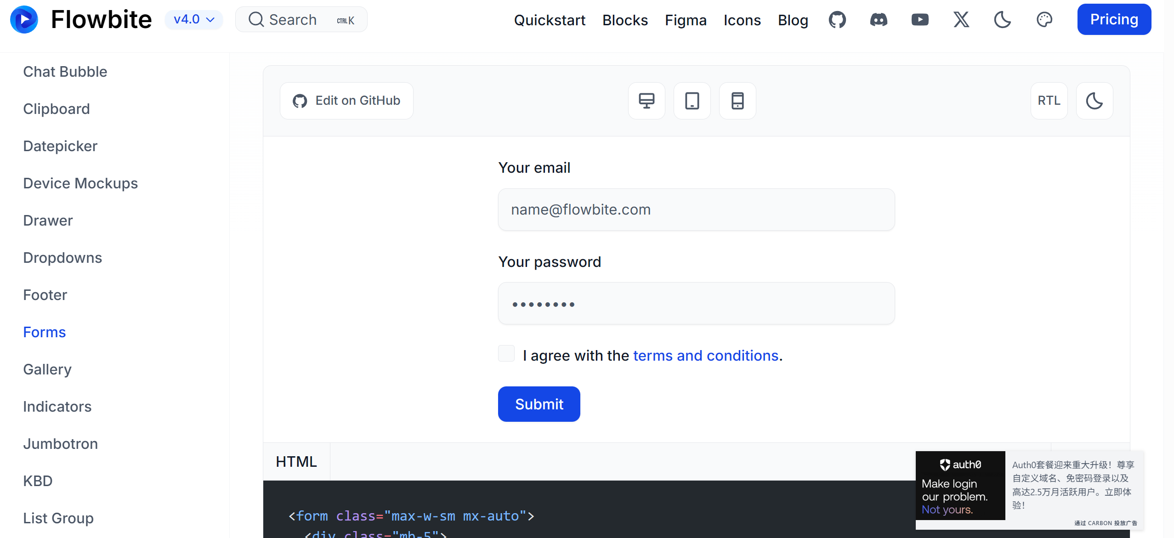1174x538 pixels.
Task: Go to Device Mockups in sidebar
Action: (x=80, y=183)
